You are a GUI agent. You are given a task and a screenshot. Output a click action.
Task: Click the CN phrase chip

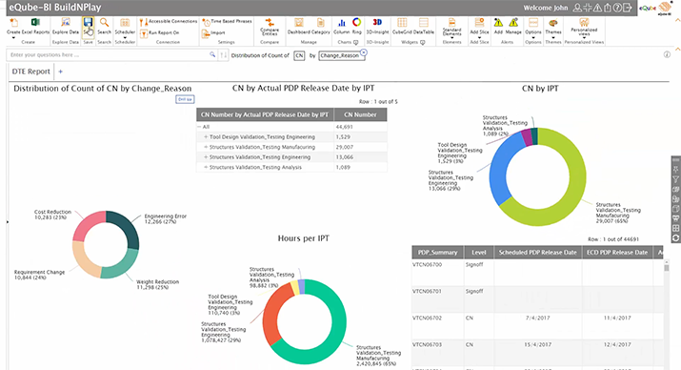tap(299, 55)
